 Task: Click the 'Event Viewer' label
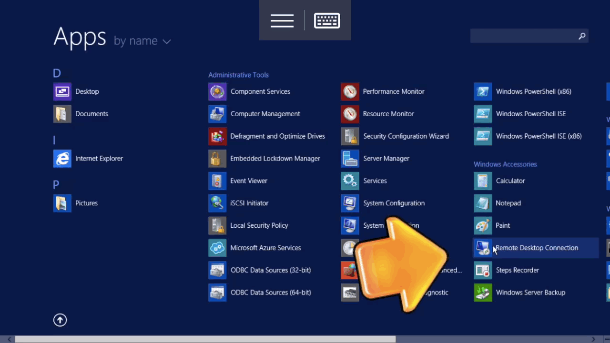click(249, 181)
